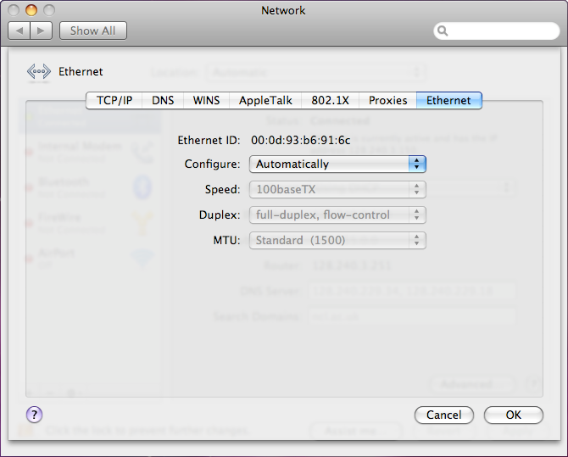This screenshot has height=457, width=568.
Task: Select the WINS tab
Action: pos(206,100)
